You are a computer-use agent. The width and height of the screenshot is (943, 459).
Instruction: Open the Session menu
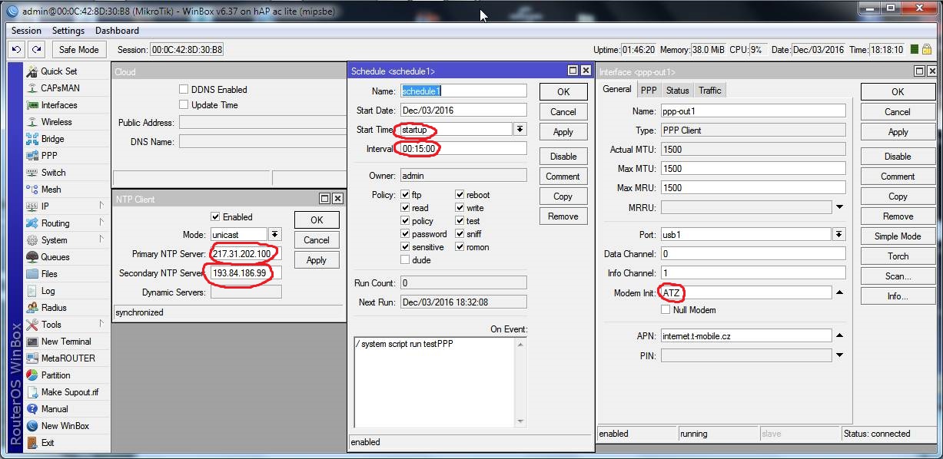pyautogui.click(x=27, y=31)
